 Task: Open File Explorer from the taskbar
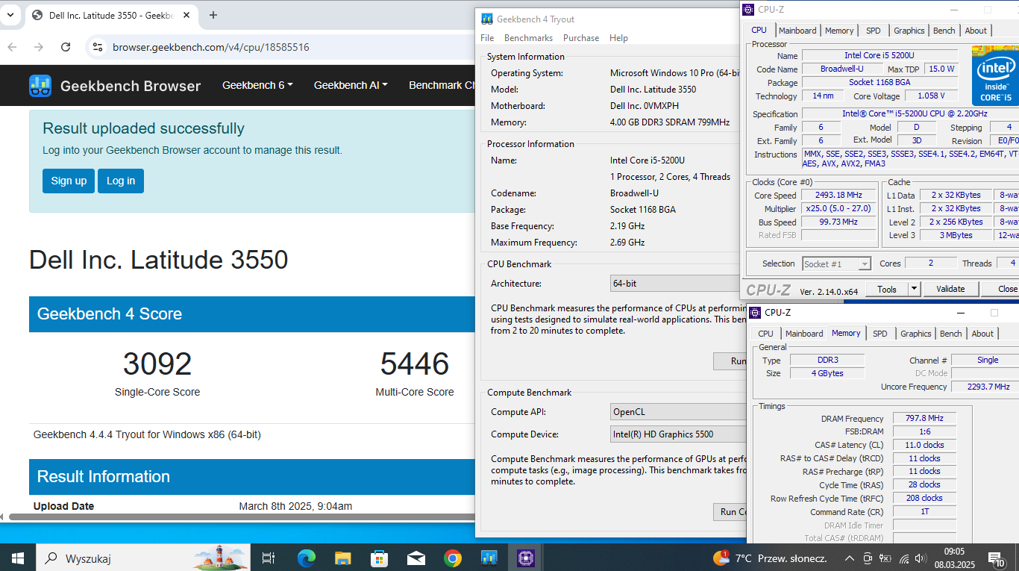click(x=342, y=558)
